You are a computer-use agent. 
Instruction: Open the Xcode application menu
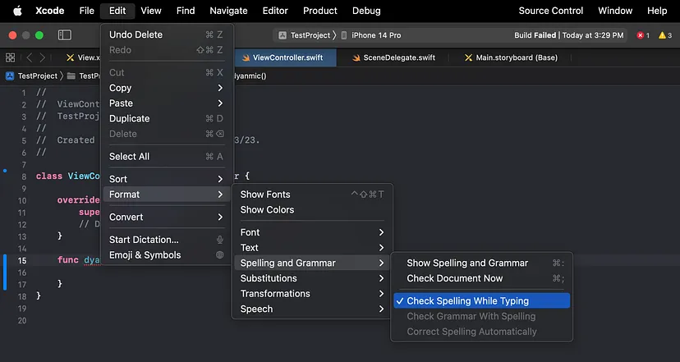pyautogui.click(x=50, y=11)
